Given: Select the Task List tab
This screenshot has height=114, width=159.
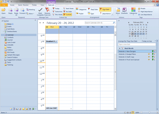Looking at the screenshot, I should click(x=51, y=5).
